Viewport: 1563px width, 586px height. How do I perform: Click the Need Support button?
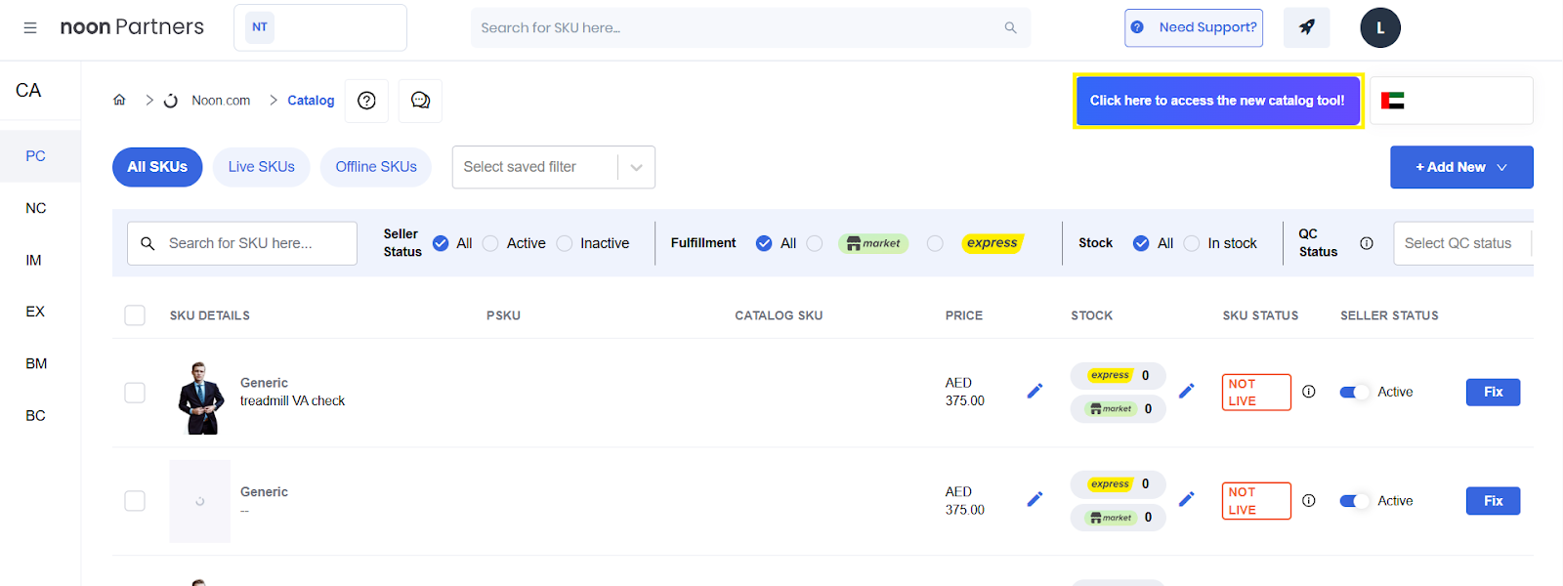point(1194,27)
